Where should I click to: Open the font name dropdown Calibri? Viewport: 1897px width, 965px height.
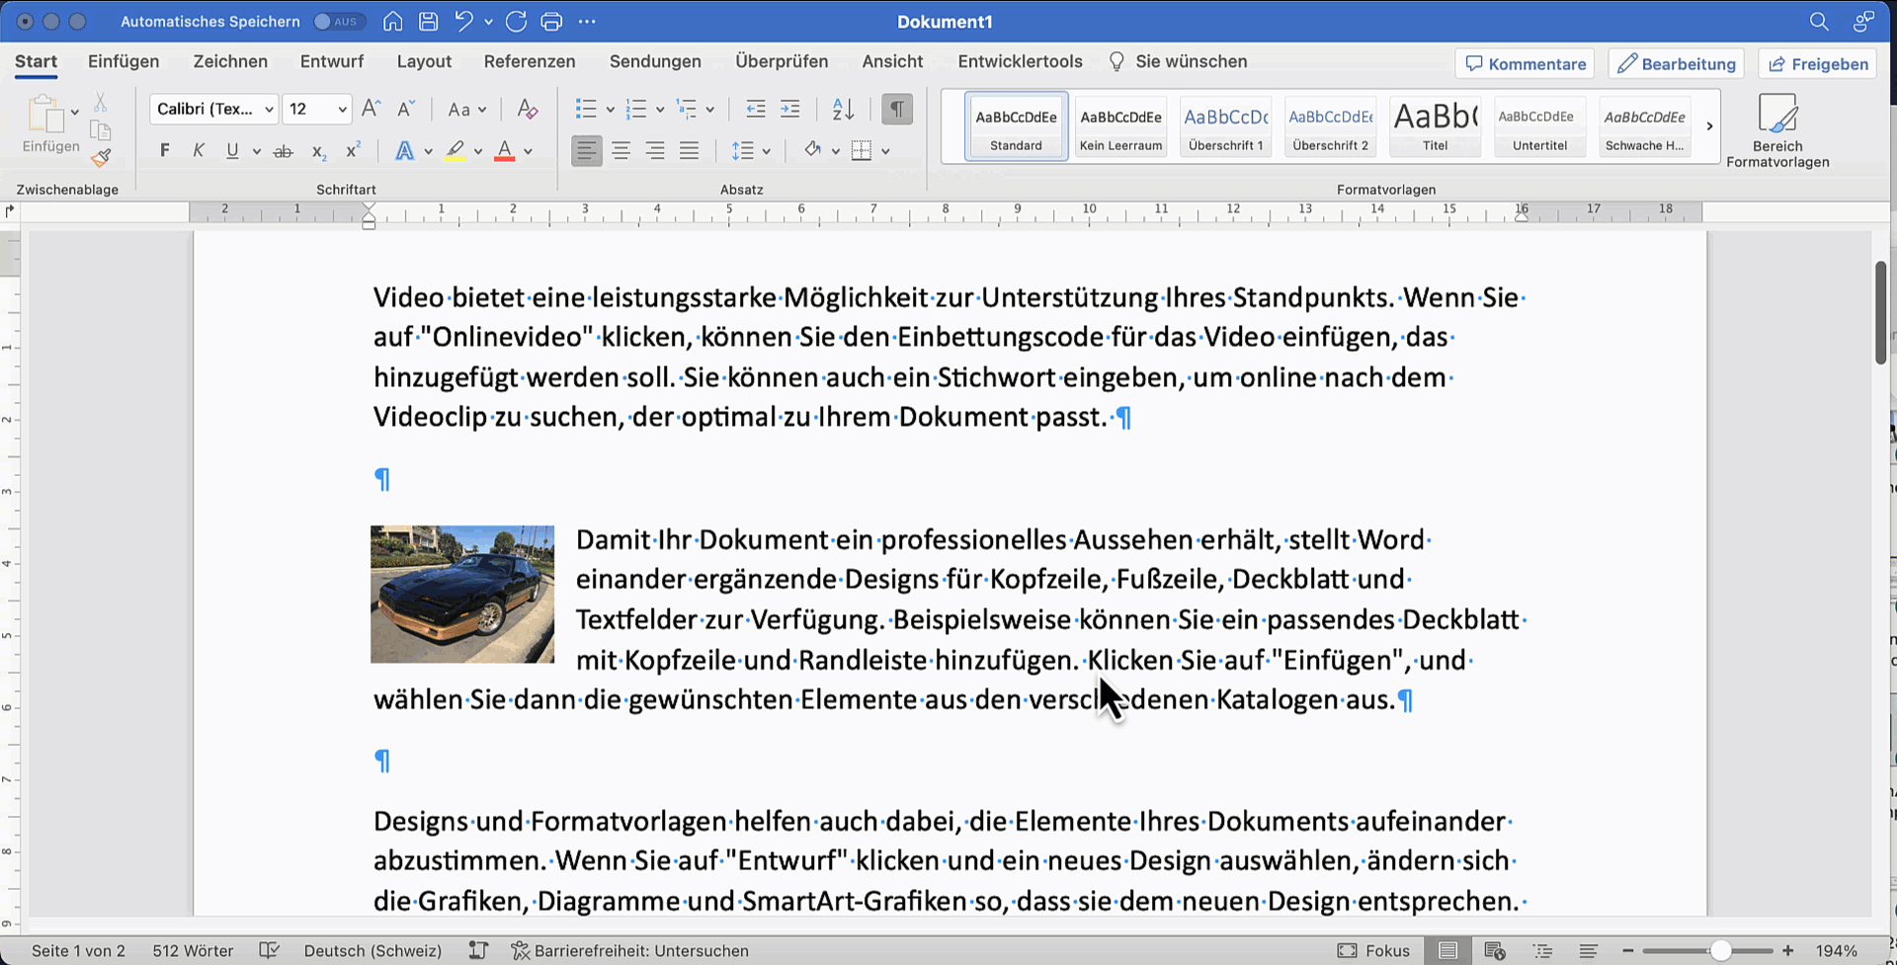(x=269, y=110)
